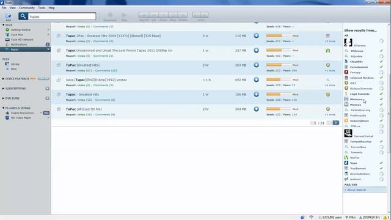Open title link 'Tupac - Greatest Hits'
Image resolution: width=391 pixels, height=220 pixels.
pos(82,95)
